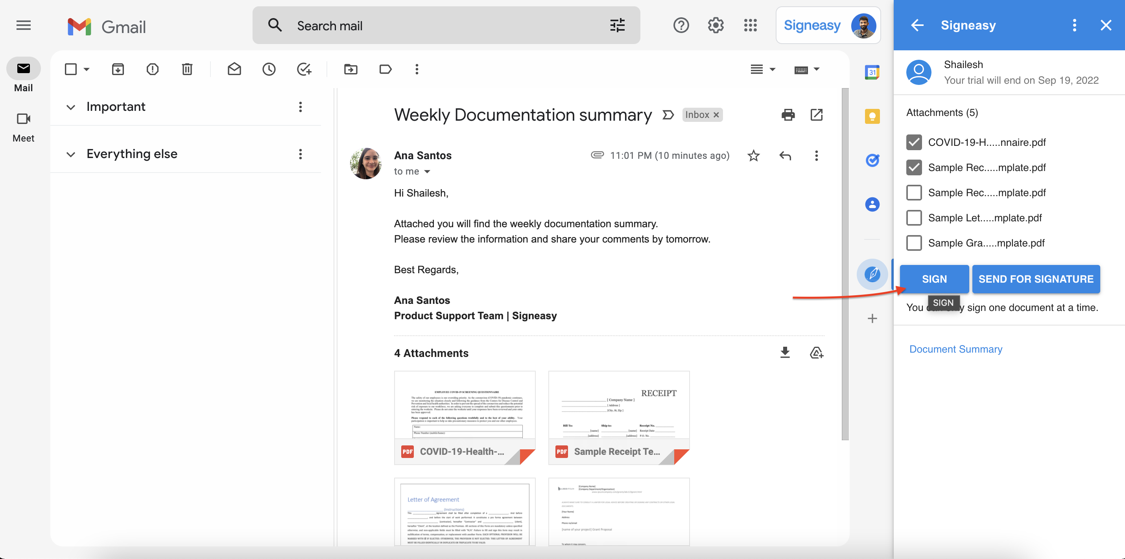Screen dimensions: 1125x559
Task: Check the Sample Gra.....mplate.pdf attachment
Action: pyautogui.click(x=914, y=243)
